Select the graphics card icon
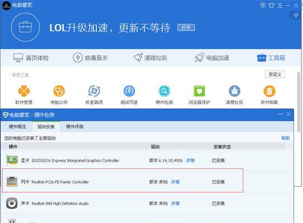This screenshot has height=223, width=303. coord(12,160)
